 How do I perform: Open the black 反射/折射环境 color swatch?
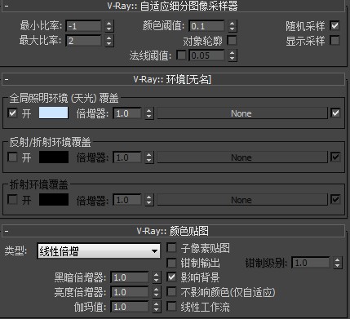[x=54, y=157]
